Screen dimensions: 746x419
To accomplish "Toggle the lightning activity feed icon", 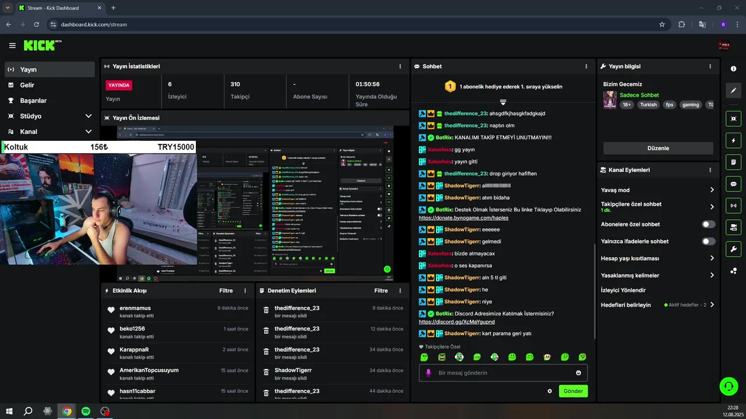I will (x=733, y=140).
